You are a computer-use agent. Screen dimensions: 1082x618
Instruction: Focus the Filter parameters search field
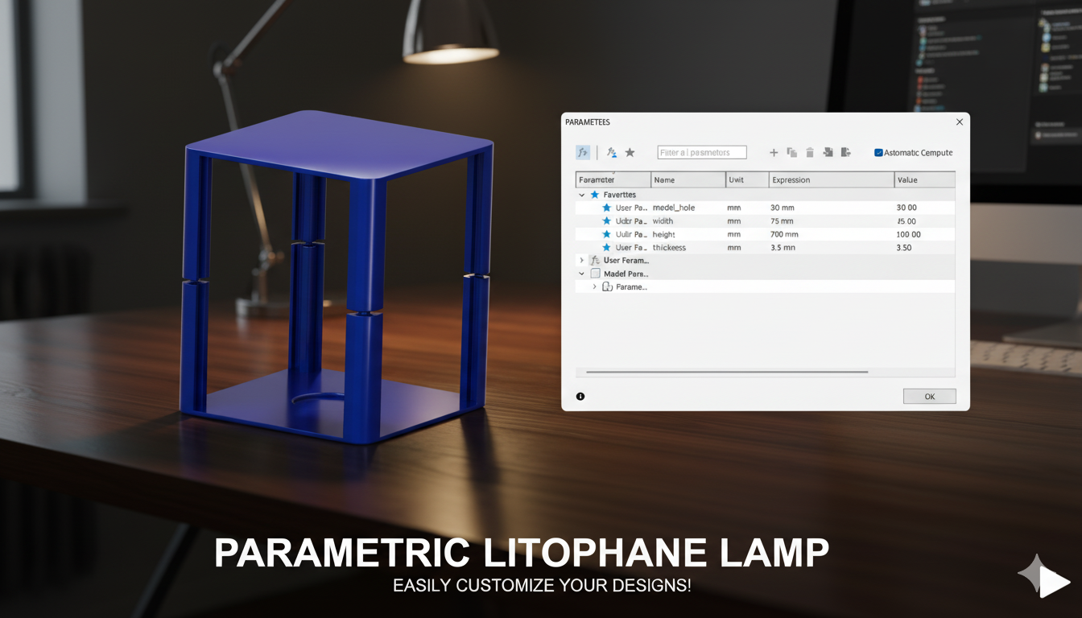point(702,153)
